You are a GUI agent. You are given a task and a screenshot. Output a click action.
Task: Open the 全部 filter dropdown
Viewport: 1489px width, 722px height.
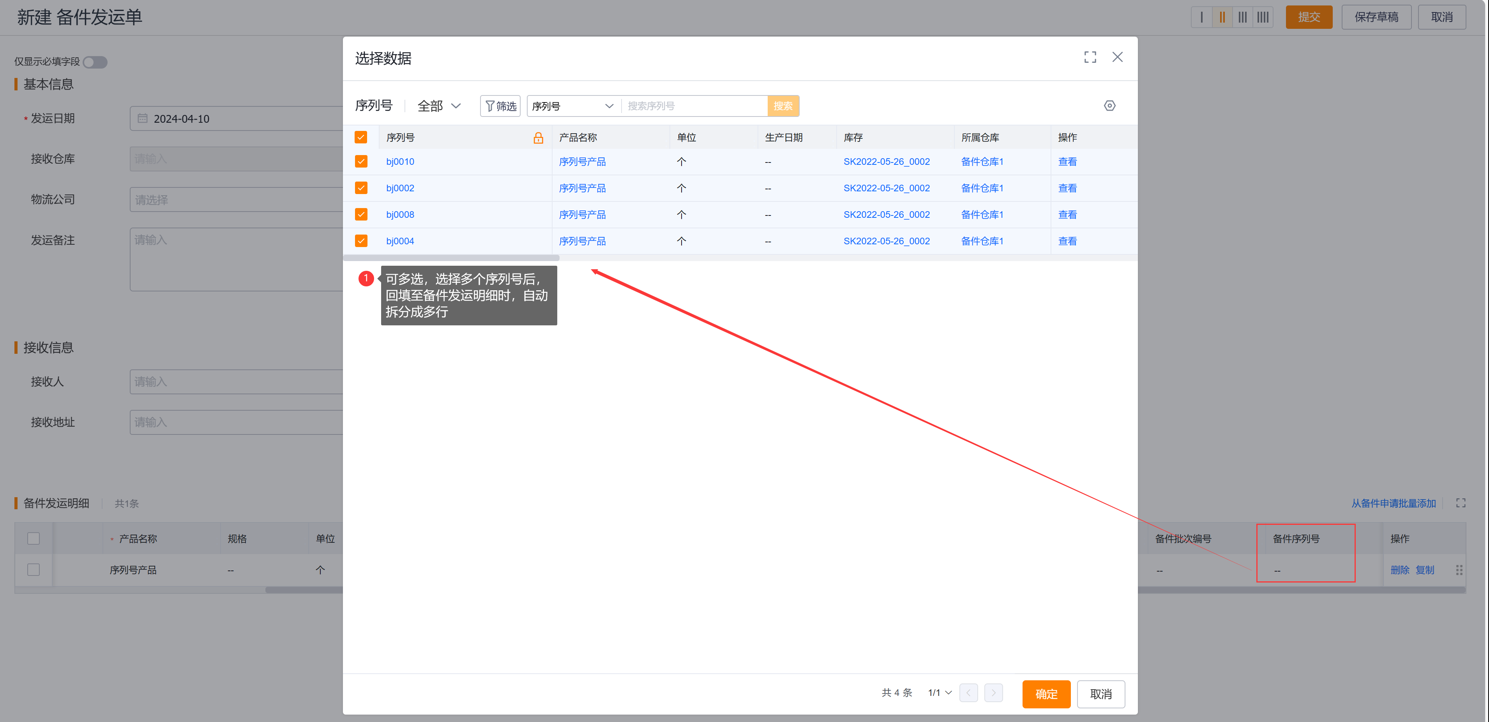[438, 106]
